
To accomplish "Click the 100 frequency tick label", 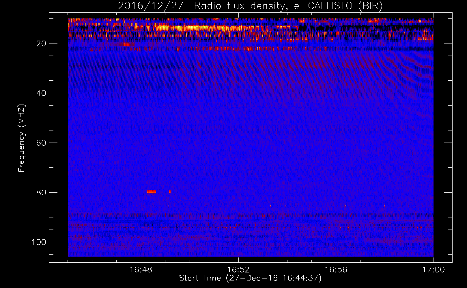I will click(39, 242).
